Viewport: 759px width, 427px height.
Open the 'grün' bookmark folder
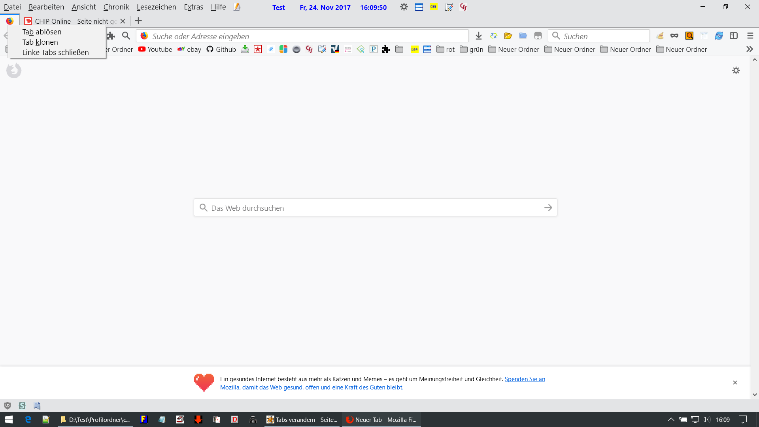(x=472, y=49)
